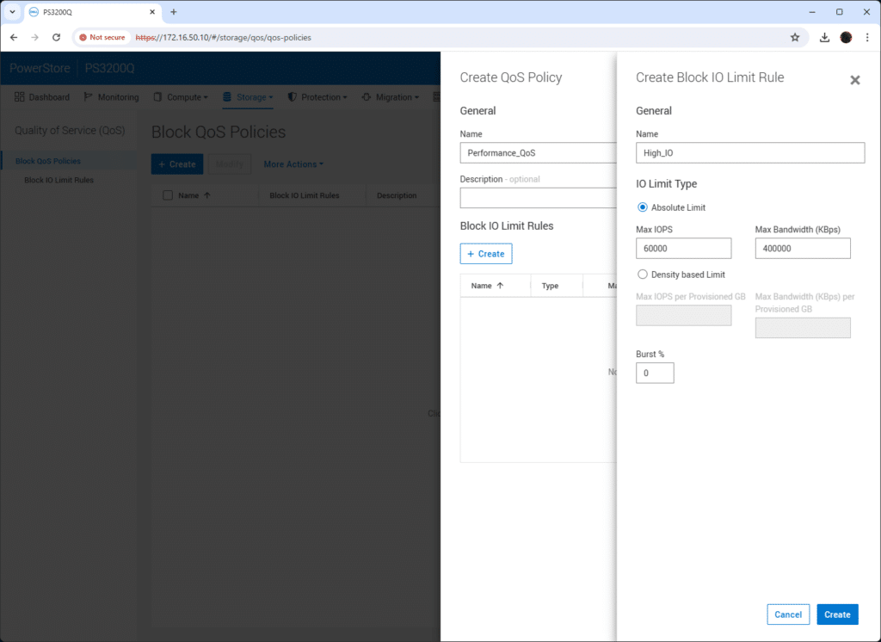Click the rule Name field High_IO

coord(750,153)
